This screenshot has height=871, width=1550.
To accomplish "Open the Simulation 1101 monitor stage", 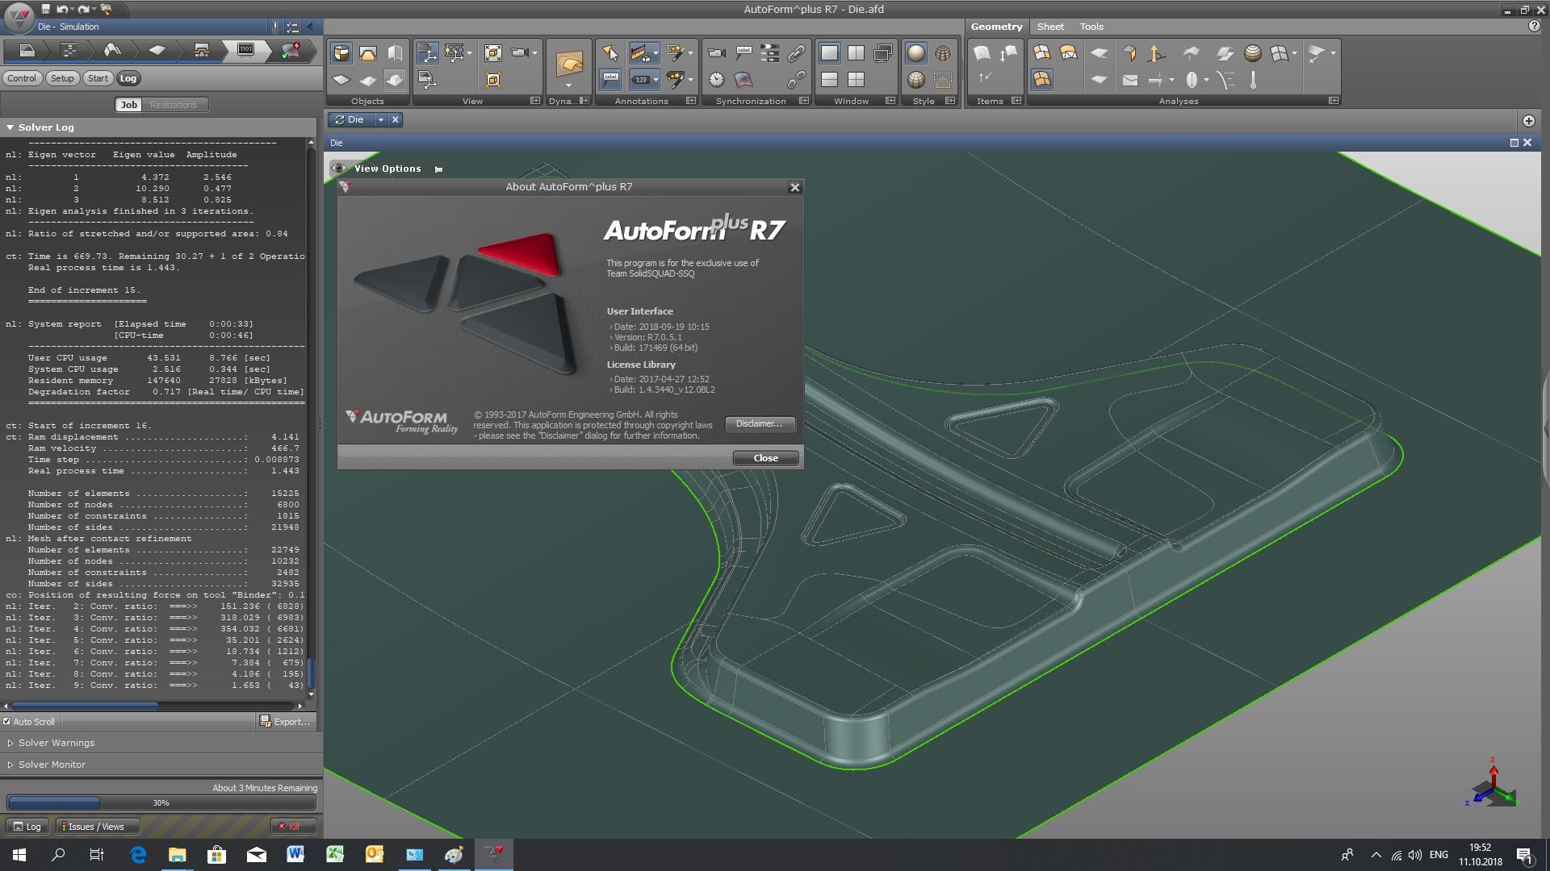I will 246,50.
